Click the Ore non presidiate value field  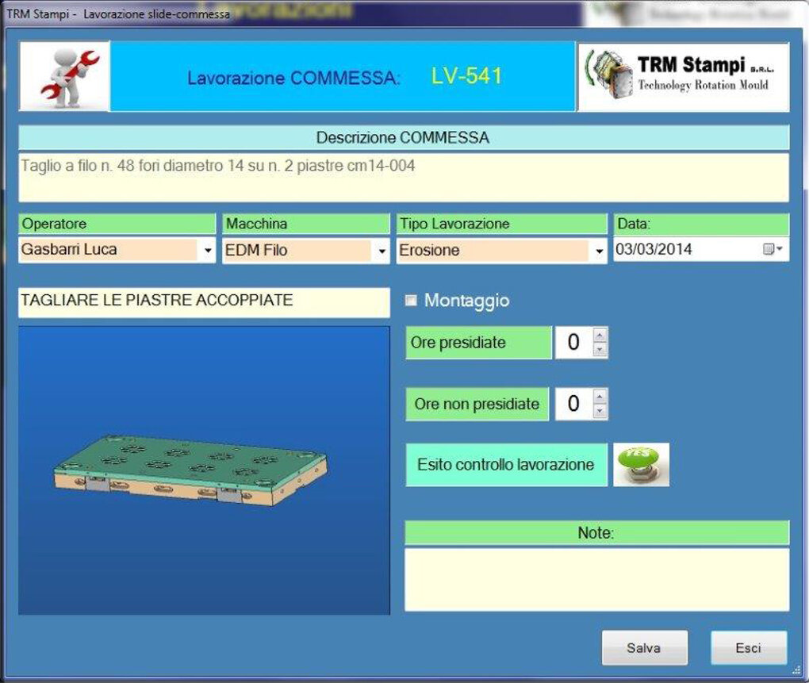[573, 404]
